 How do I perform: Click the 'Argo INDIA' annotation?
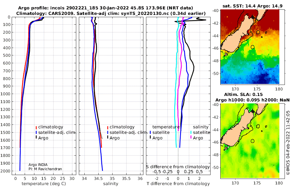pos(38,165)
